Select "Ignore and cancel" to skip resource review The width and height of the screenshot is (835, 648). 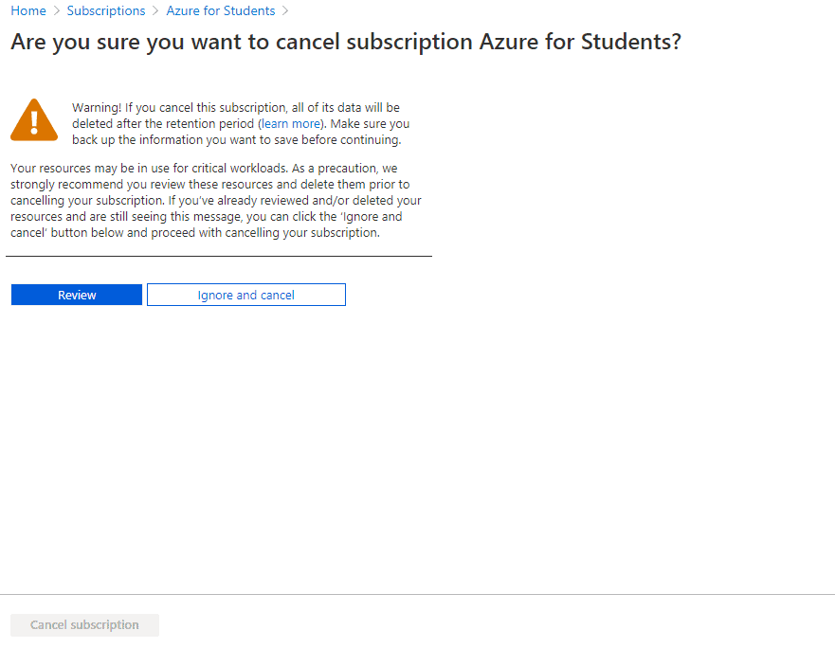245,295
